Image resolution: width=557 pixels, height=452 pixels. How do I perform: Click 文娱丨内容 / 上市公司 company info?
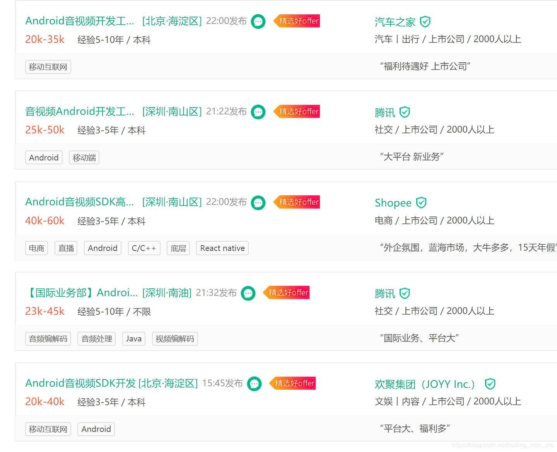pos(448,401)
